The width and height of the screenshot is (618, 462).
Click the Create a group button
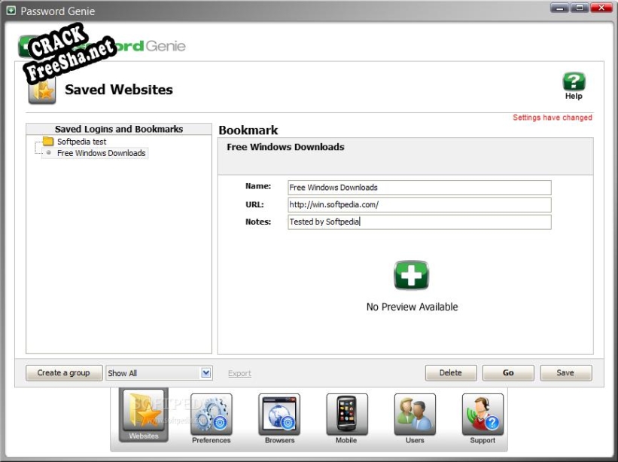coord(63,373)
